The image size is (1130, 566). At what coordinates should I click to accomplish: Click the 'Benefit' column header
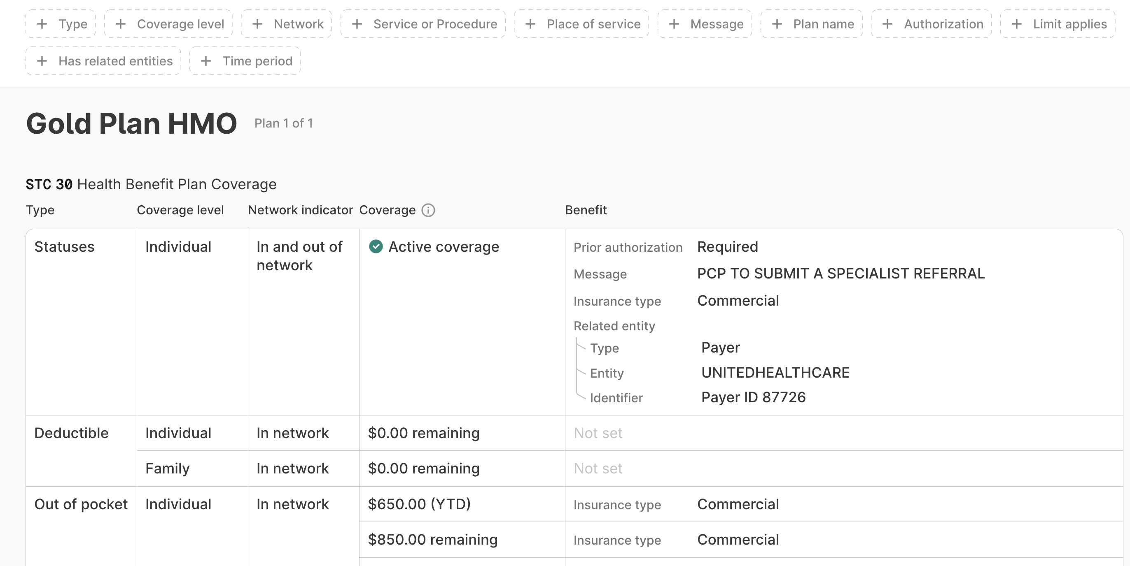click(586, 210)
